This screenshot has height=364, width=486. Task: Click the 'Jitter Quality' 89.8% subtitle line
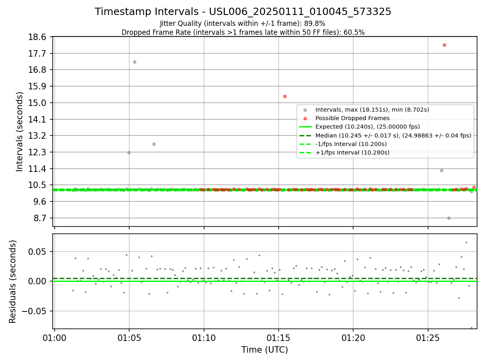pyautogui.click(x=243, y=24)
